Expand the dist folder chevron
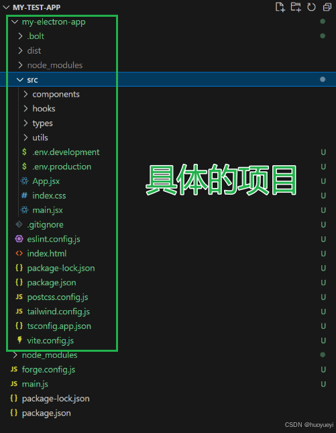336x433 pixels. (20, 50)
